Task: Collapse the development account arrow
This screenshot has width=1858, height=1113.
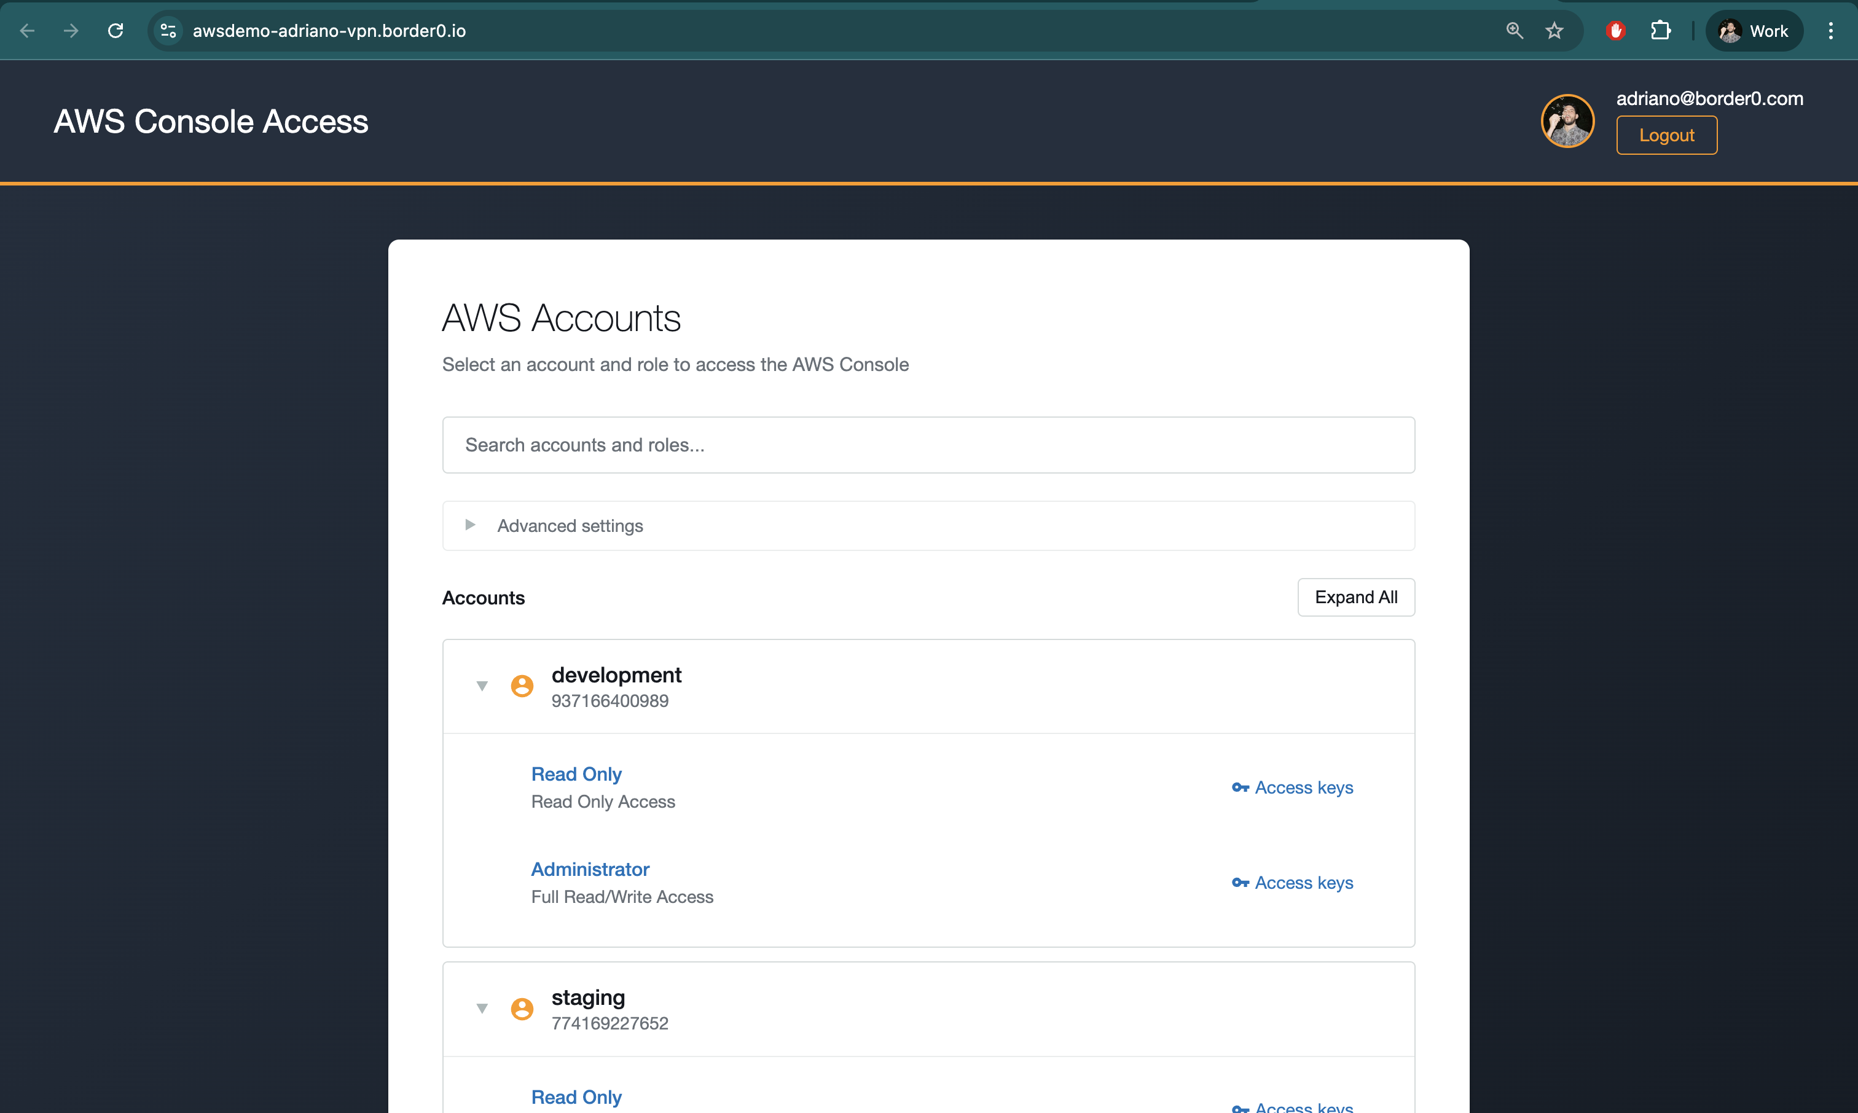Action: pos(482,685)
